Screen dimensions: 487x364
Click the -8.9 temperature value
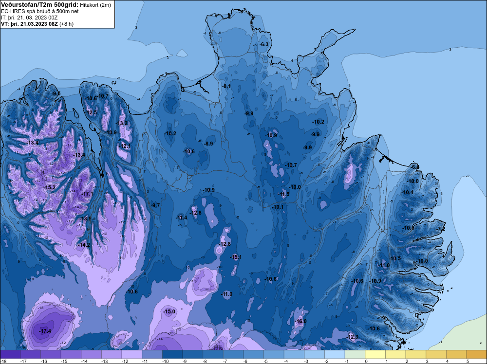[x=208, y=144]
